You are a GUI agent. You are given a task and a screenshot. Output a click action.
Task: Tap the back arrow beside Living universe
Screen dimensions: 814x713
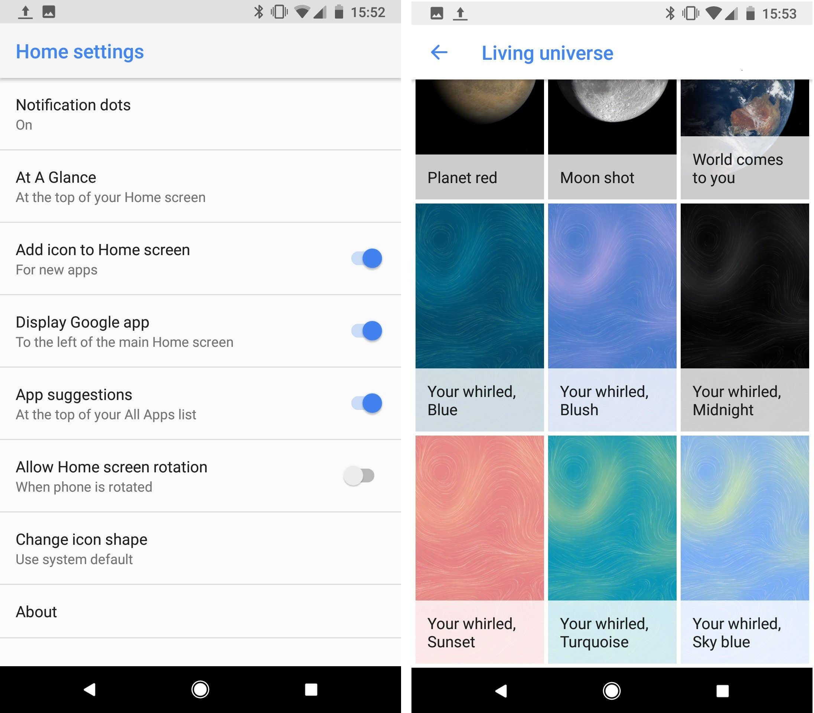click(x=439, y=52)
